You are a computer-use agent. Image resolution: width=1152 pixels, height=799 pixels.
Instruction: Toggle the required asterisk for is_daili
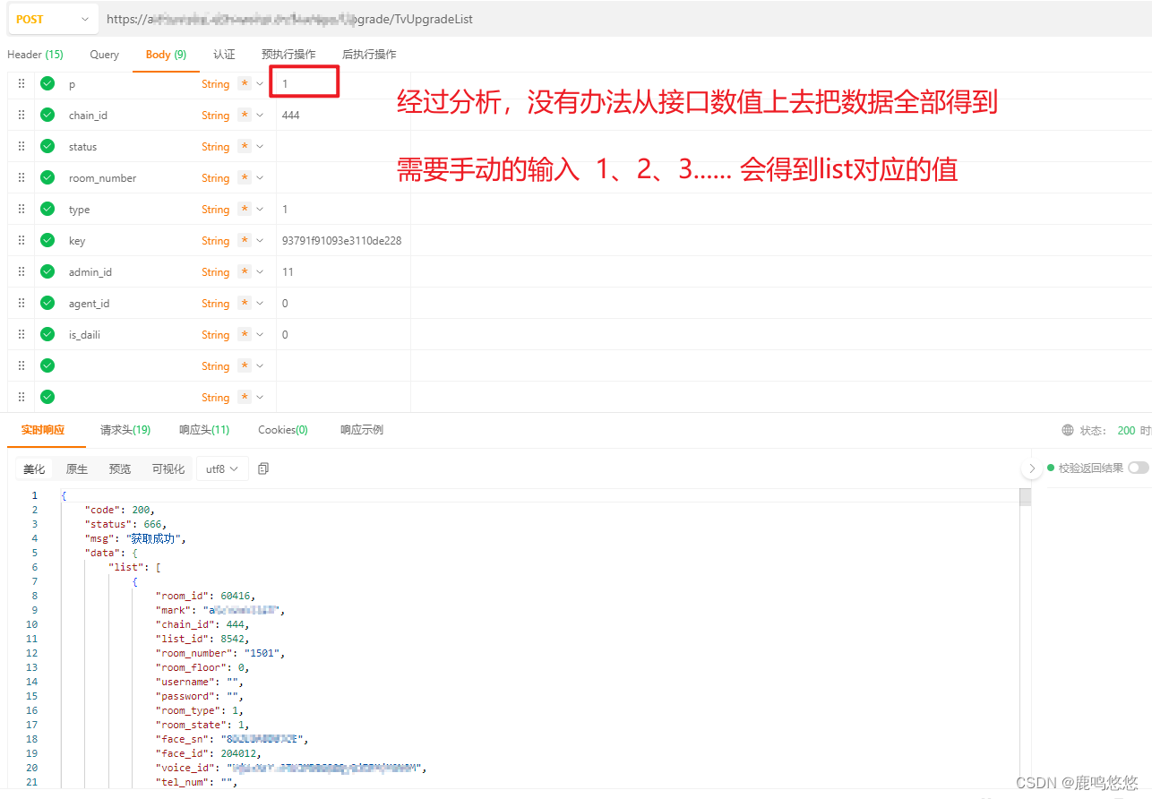tap(245, 334)
